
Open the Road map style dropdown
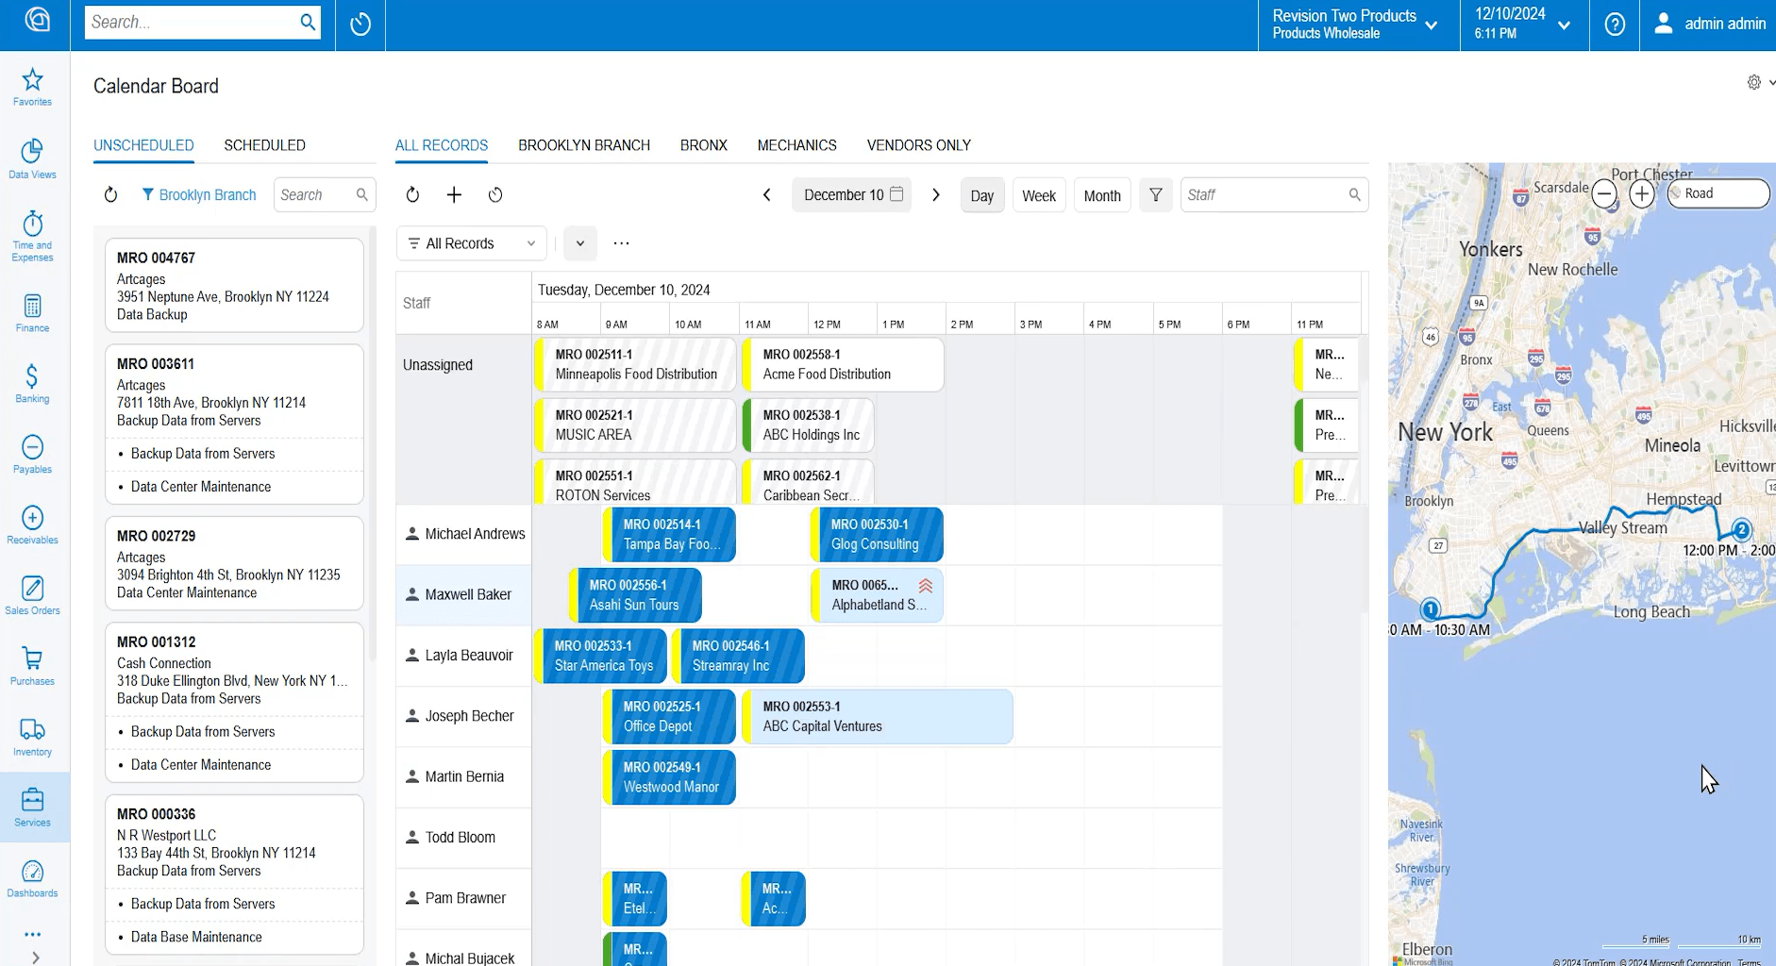pos(1717,192)
